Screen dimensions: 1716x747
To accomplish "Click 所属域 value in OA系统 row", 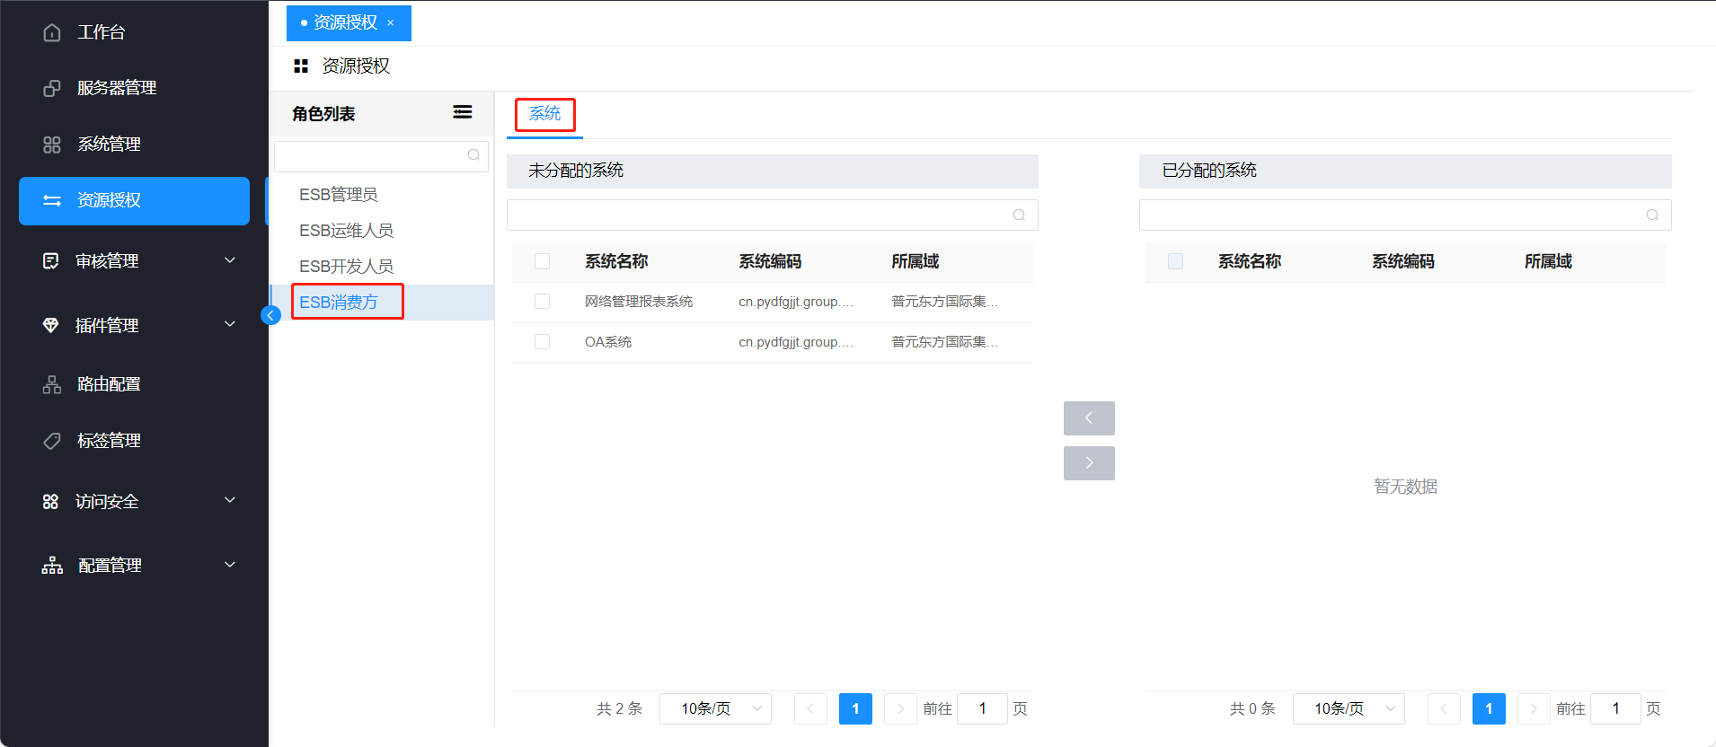I will pyautogui.click(x=944, y=342).
